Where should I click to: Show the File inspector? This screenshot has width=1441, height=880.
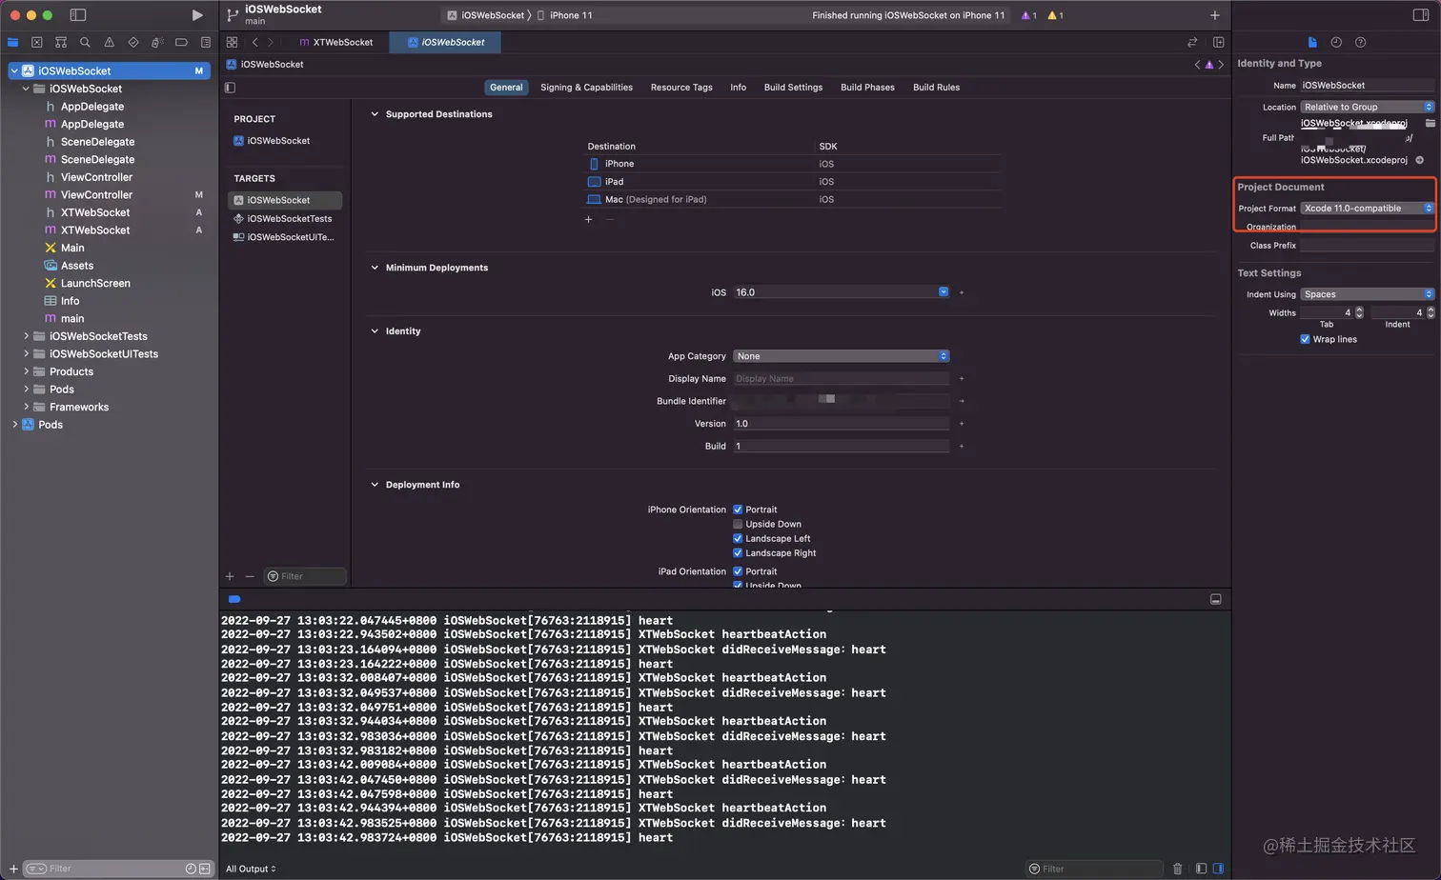click(x=1312, y=42)
